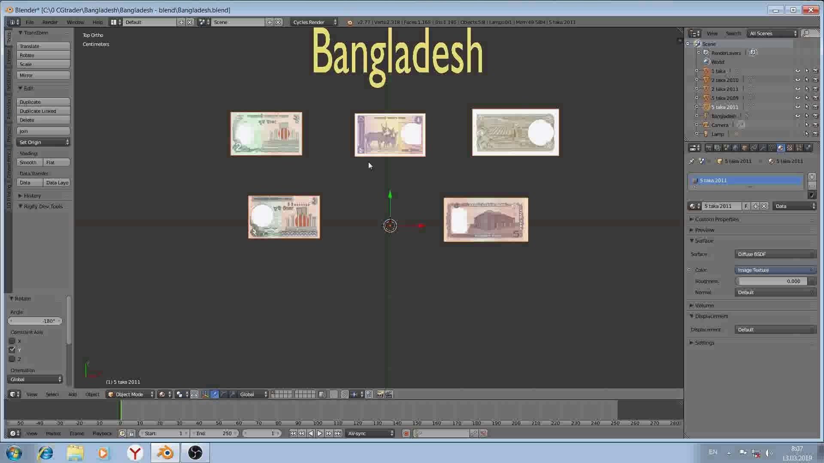Click the Duplicate Linked button
Viewport: 824px width, 463px height.
(43, 111)
